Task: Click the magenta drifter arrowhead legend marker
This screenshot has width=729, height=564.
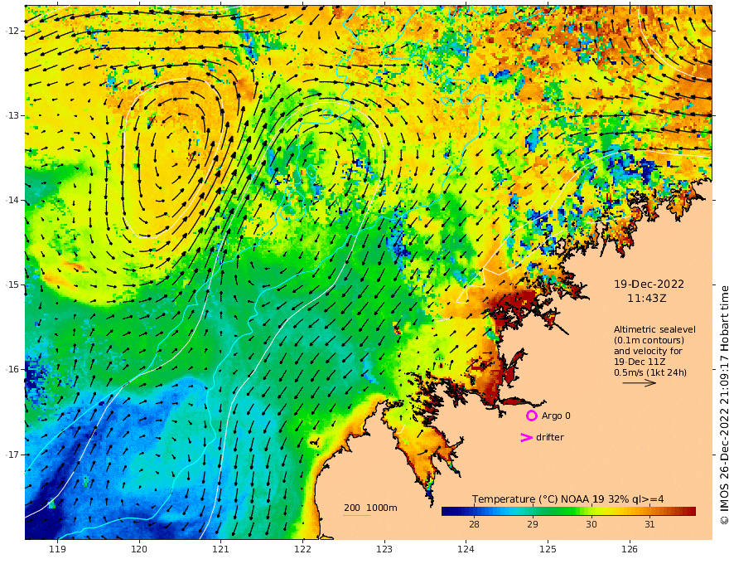Action: 526,437
